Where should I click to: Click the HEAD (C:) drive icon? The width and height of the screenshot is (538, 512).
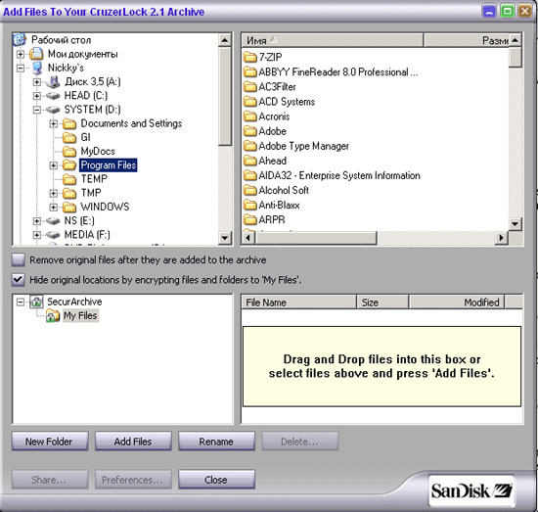[53, 96]
